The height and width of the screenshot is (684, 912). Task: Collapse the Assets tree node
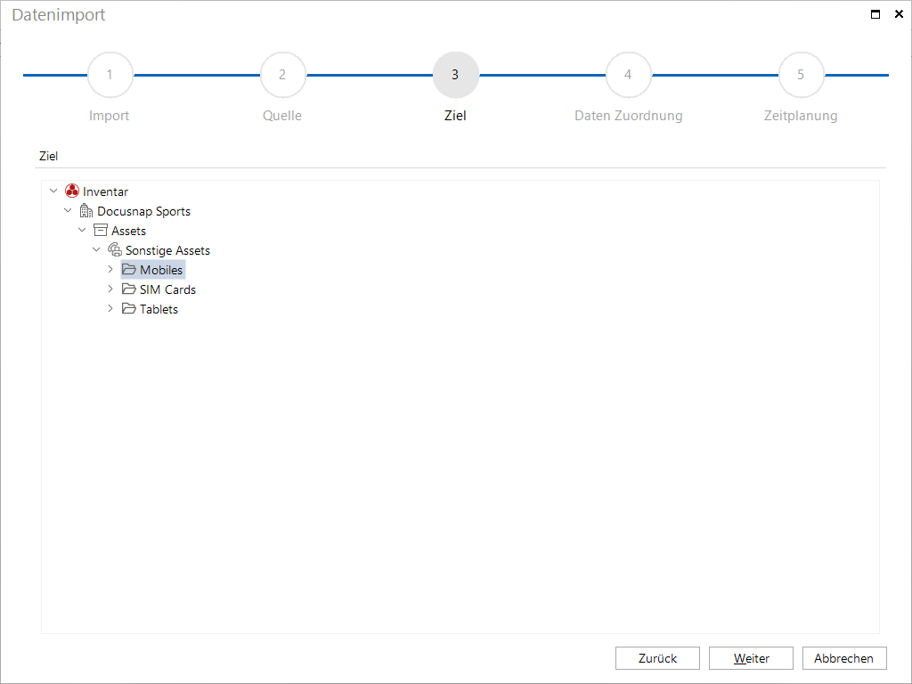coord(82,231)
